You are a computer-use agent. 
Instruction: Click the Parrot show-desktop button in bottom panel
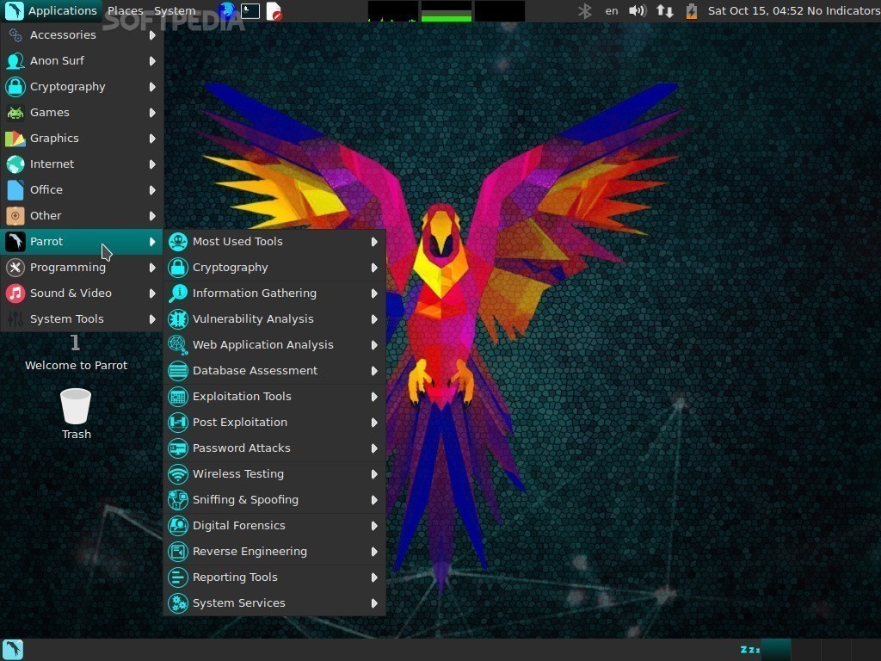12,650
